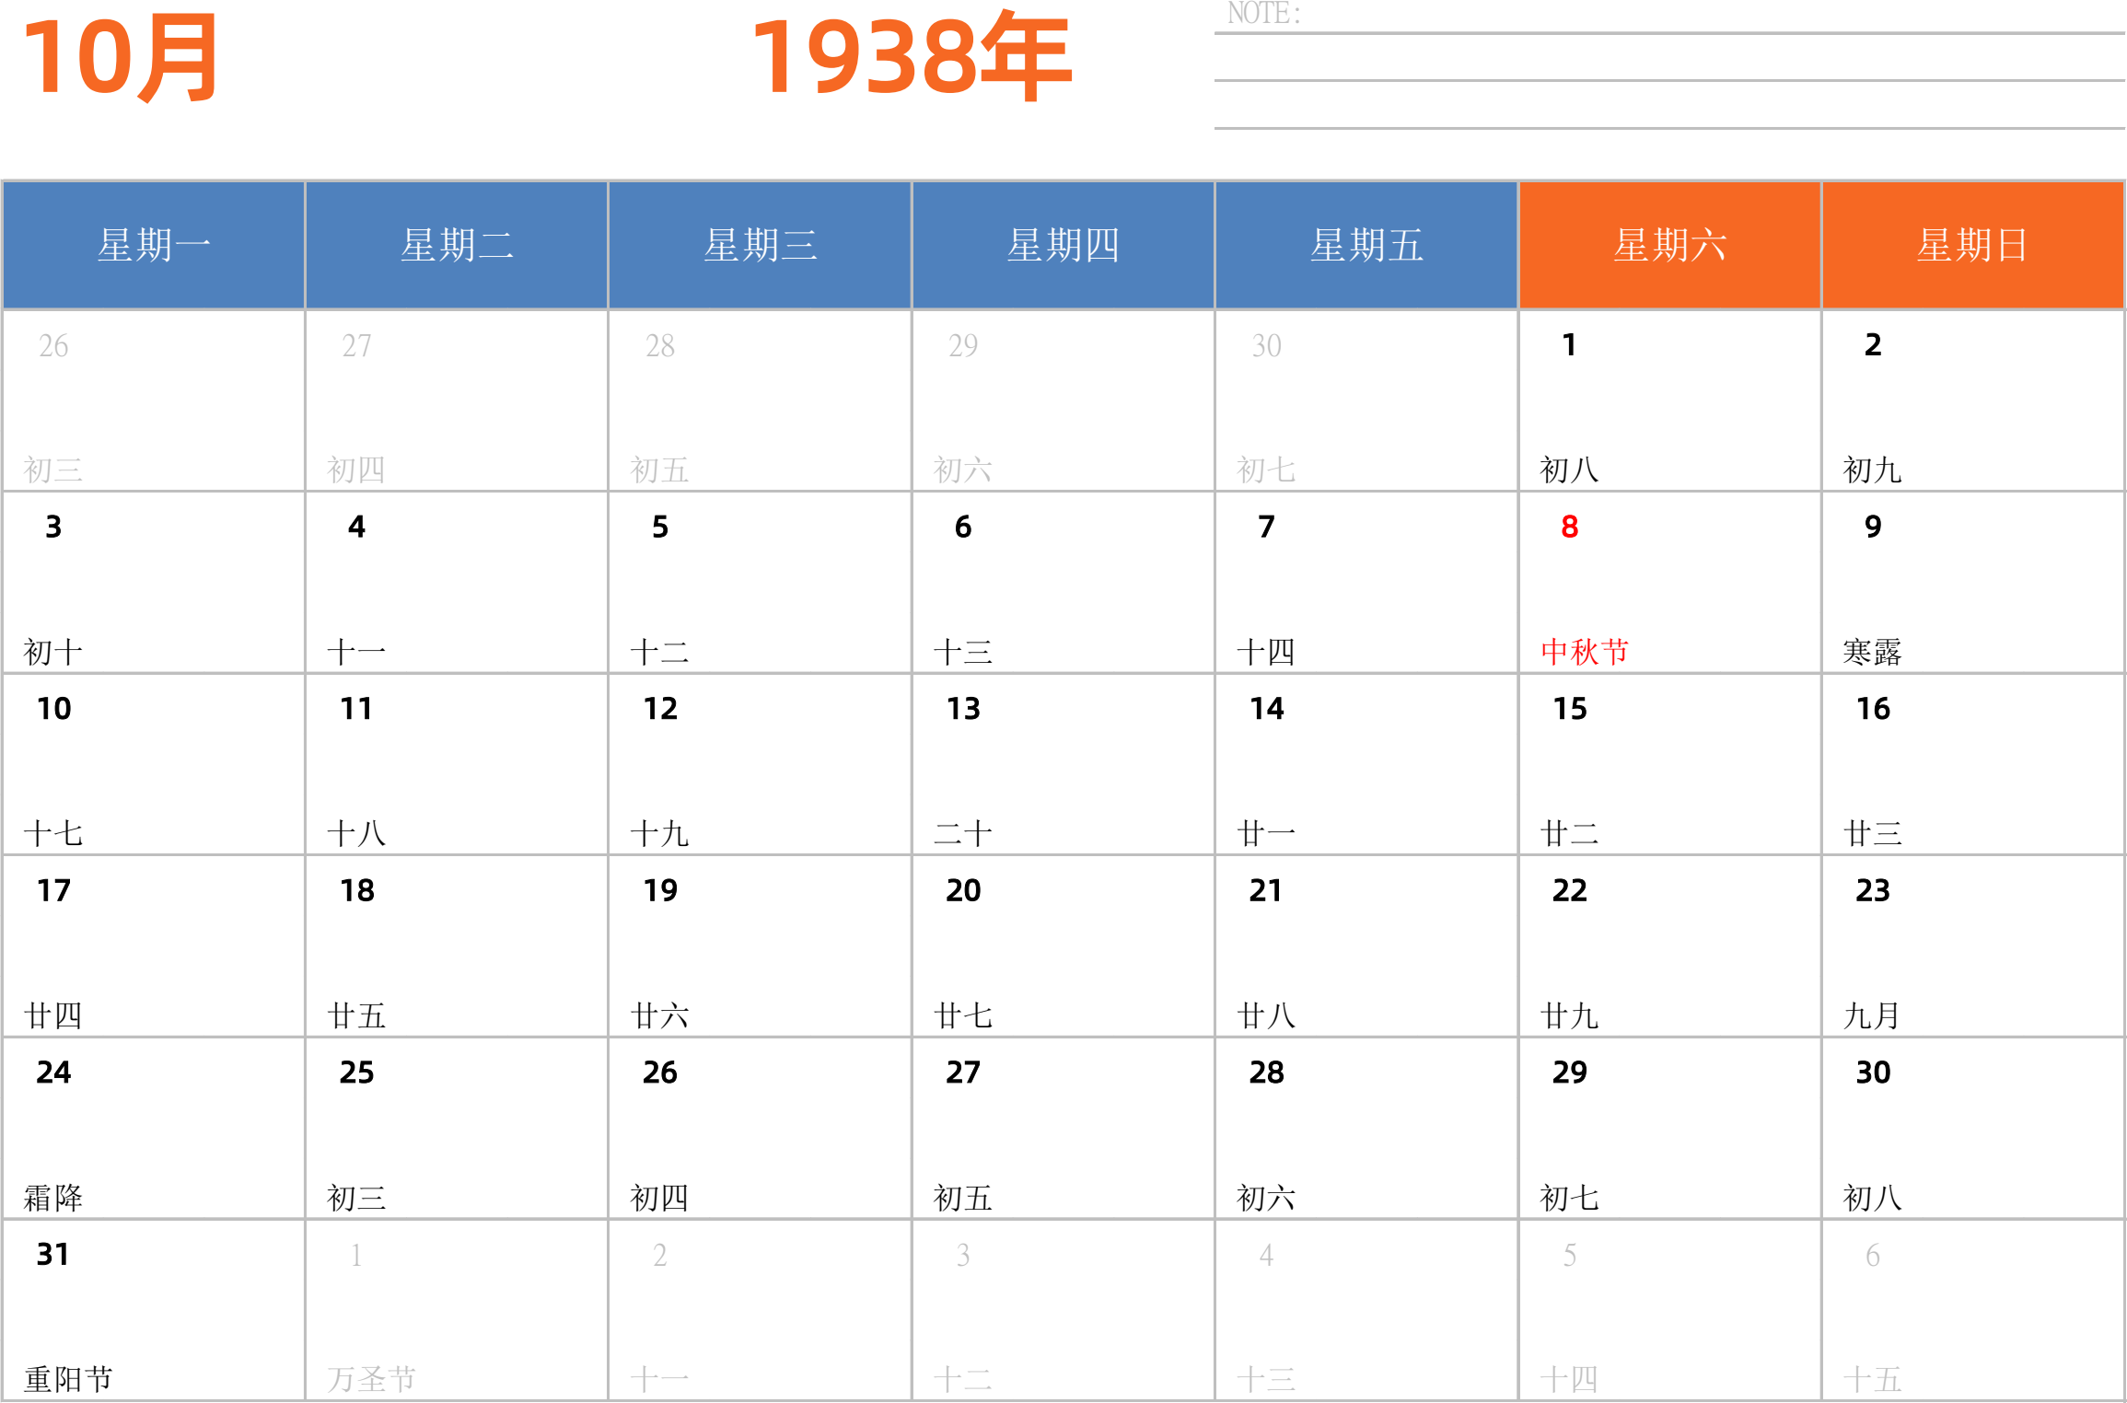The height and width of the screenshot is (1403, 2127).
Task: Click the date number 20
Action: click(963, 890)
